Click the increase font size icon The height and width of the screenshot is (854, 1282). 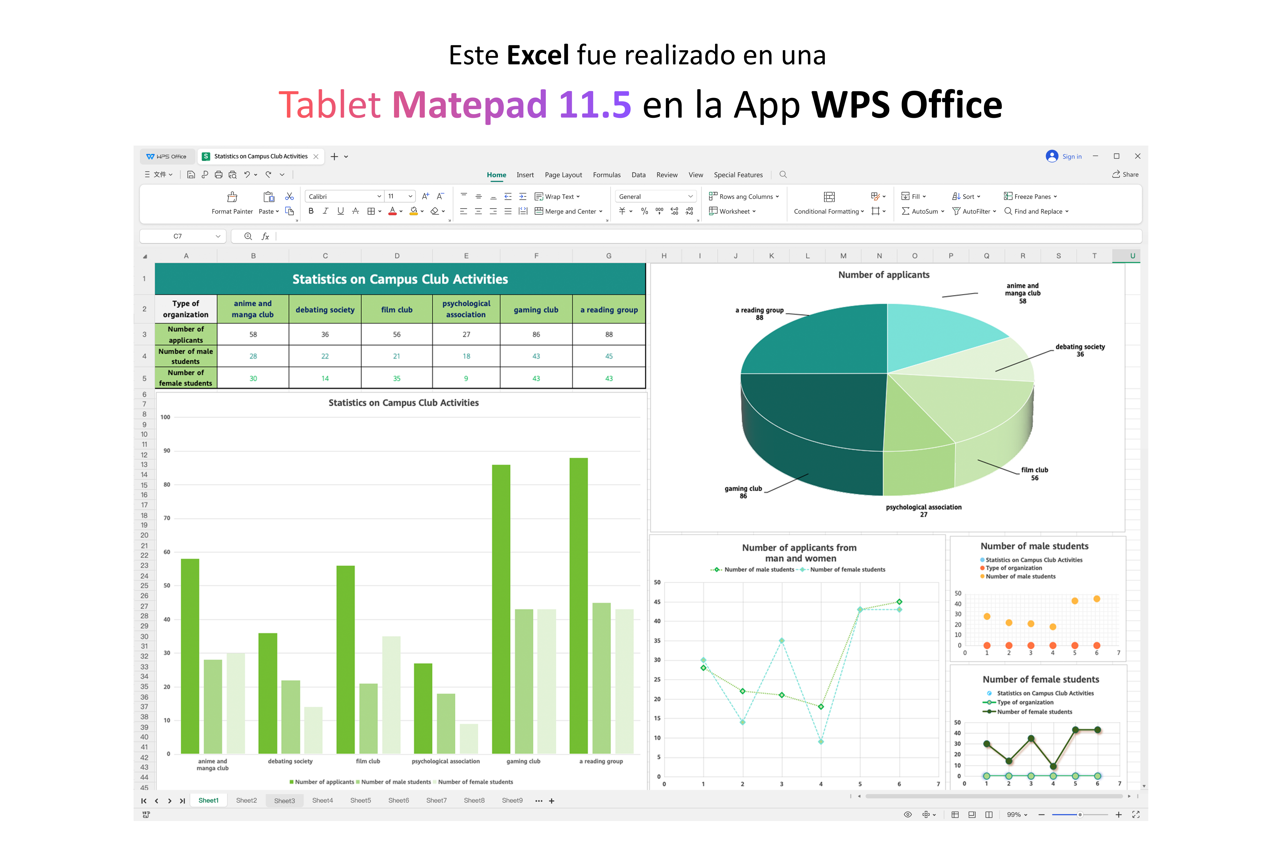[x=426, y=196]
